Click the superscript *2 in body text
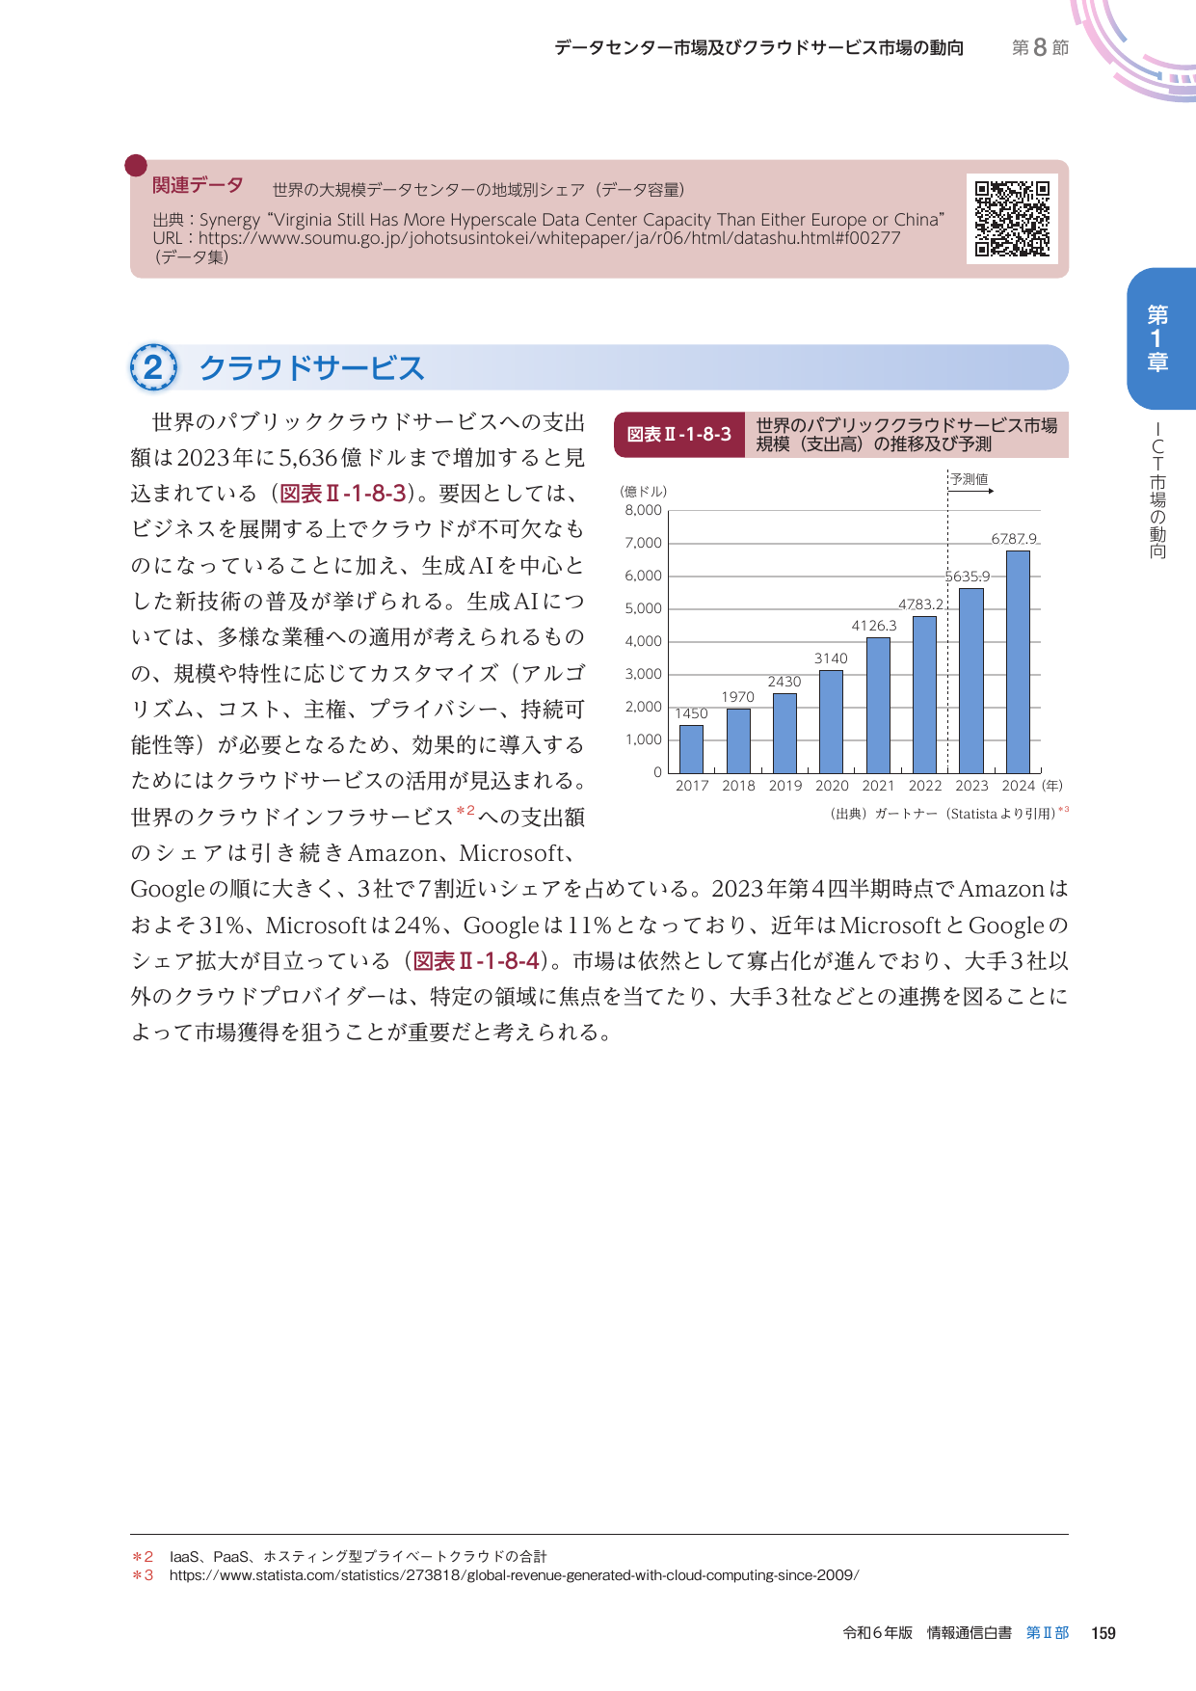Screen dimensions: 1196x1691 coord(465,811)
